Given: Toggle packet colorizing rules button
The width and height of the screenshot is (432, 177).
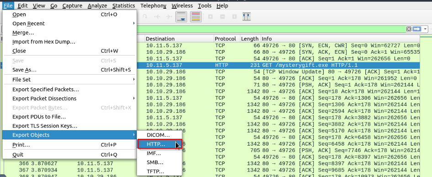Looking at the screenshot, I should 195,16.
